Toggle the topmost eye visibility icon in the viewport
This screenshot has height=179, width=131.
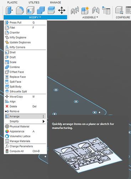56,90
